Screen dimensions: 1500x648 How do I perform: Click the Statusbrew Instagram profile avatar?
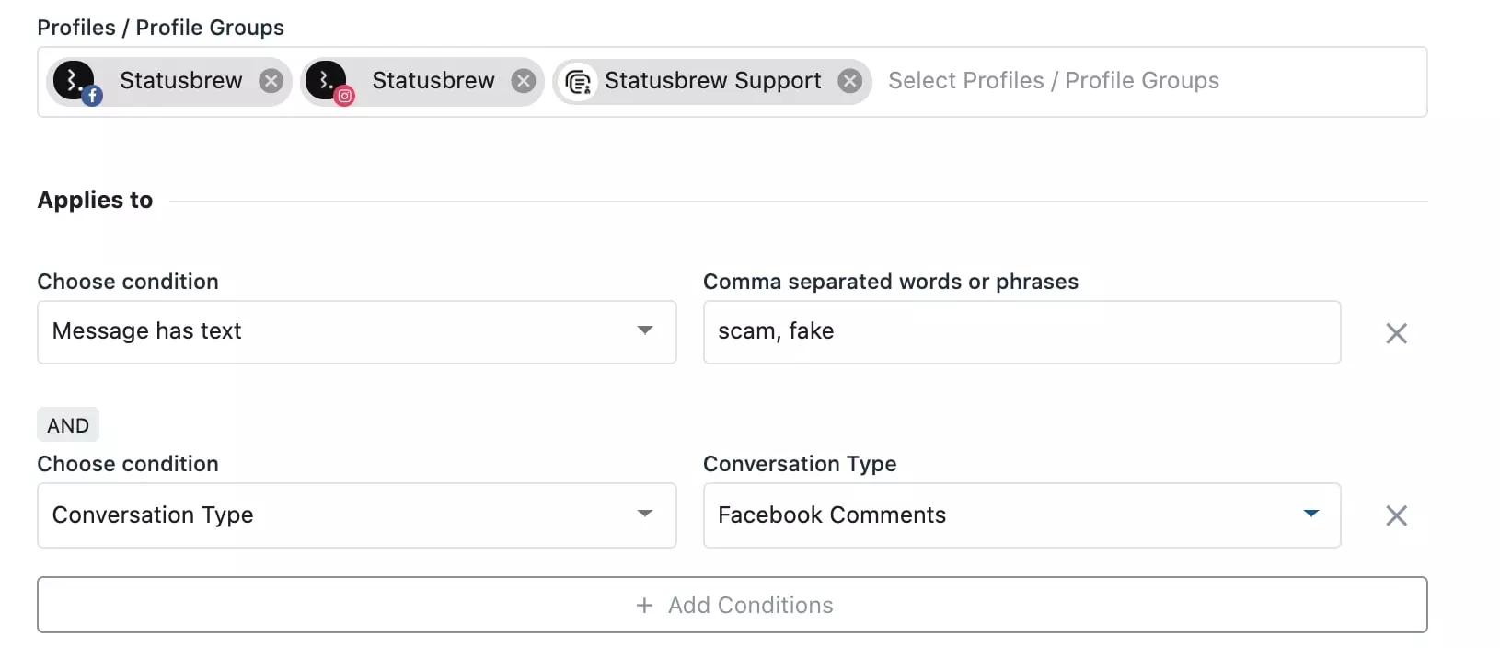(326, 79)
